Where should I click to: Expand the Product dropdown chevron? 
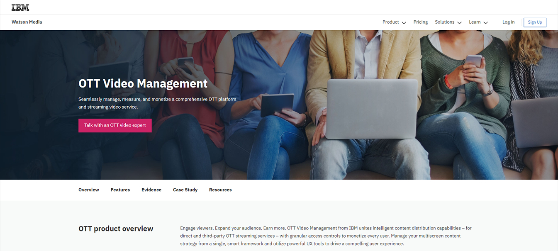click(x=404, y=22)
